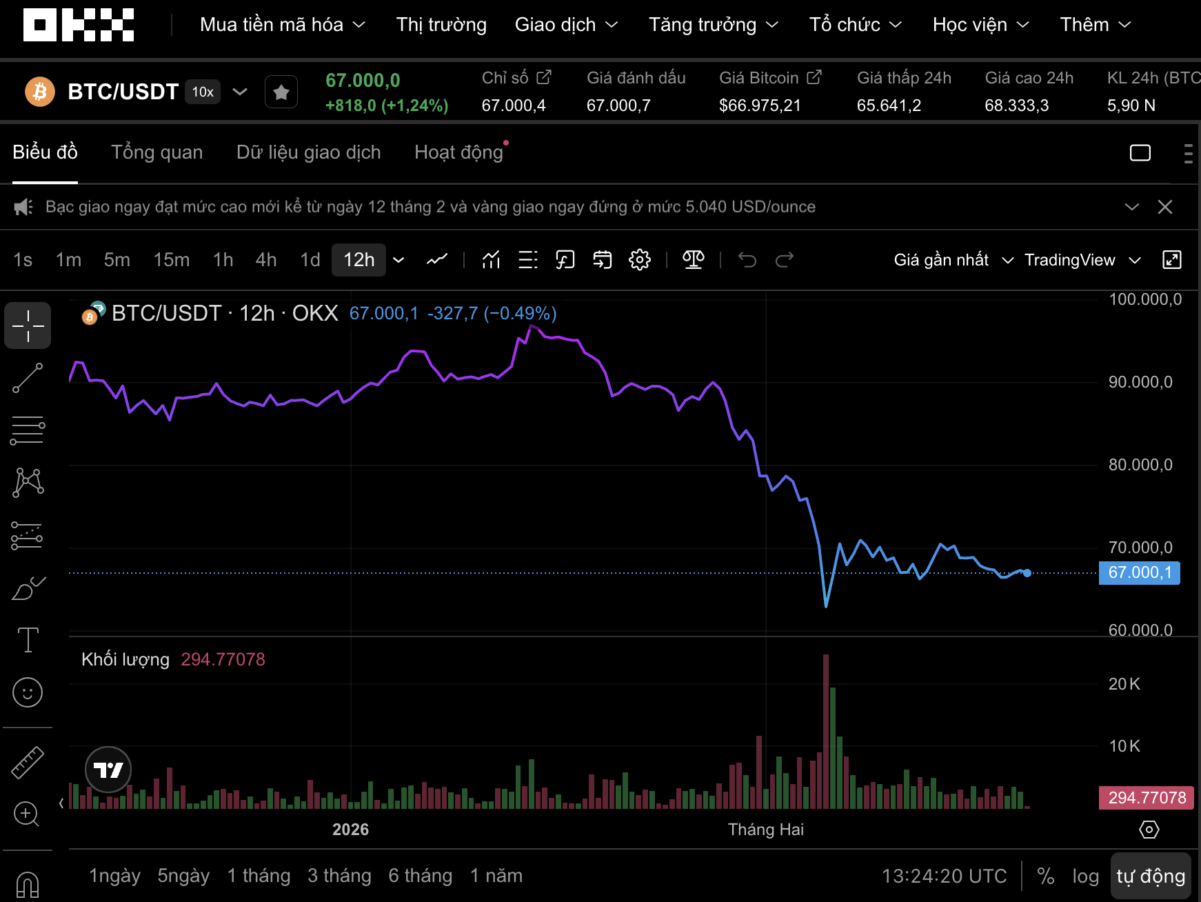Select the trend line drawing tool
1201x902 pixels.
28,378
